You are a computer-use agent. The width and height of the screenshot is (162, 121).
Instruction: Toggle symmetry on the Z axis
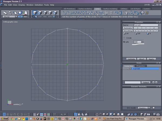[x=154, y=28]
